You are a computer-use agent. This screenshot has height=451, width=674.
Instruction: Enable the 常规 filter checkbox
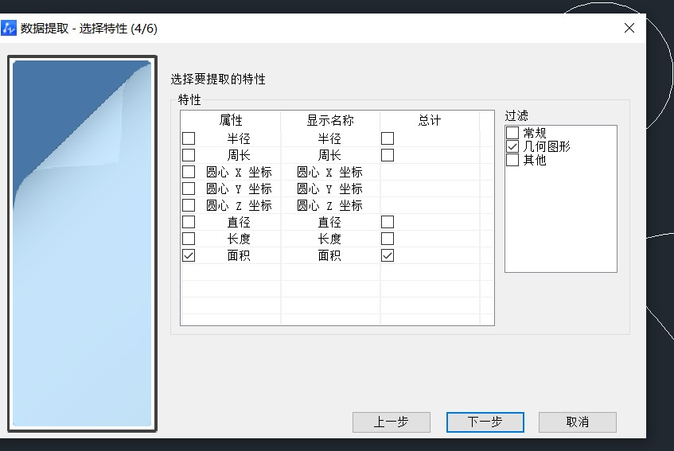pos(512,133)
